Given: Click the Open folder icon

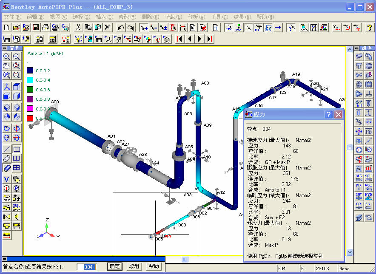Looking at the screenshot, I should click(x=16, y=28).
